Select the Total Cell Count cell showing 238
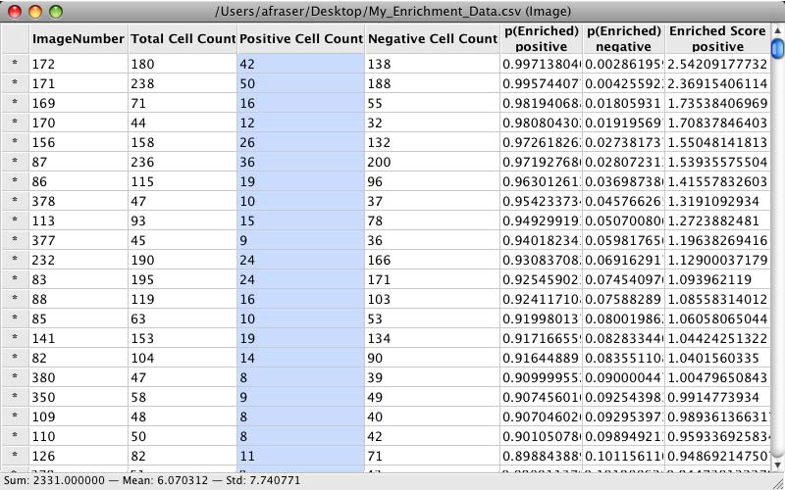Viewport: 785px width, 490px height. [183, 83]
